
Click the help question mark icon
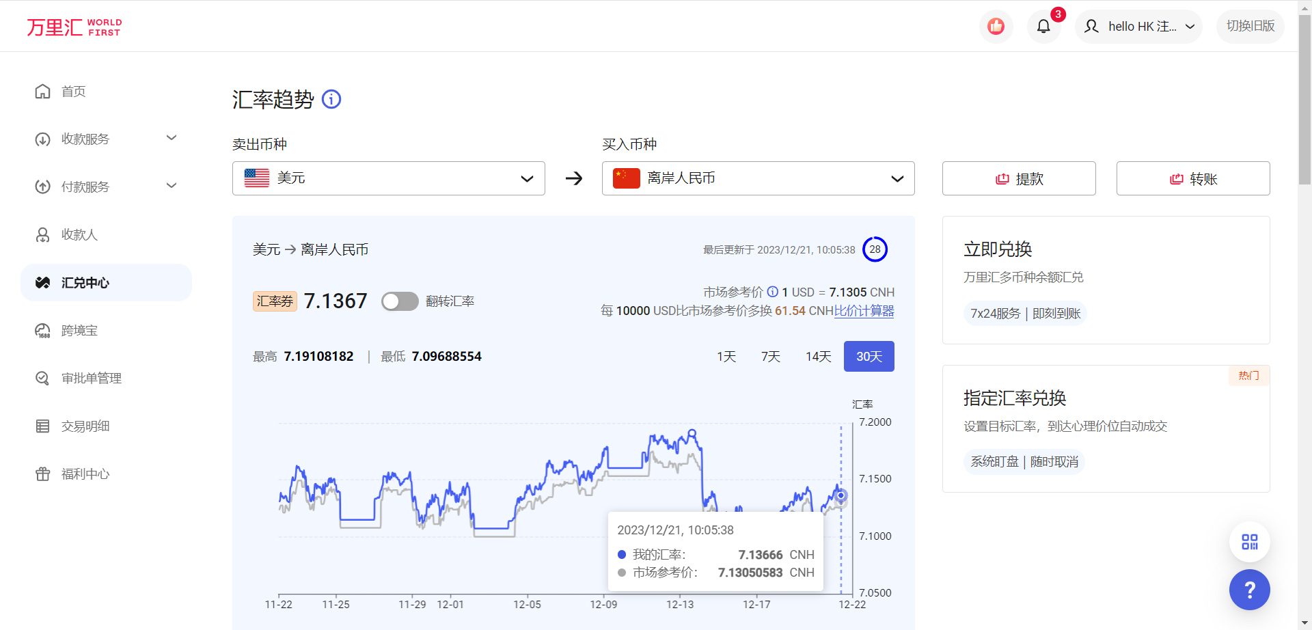1249,589
